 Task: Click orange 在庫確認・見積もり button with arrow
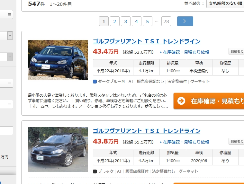(209, 101)
